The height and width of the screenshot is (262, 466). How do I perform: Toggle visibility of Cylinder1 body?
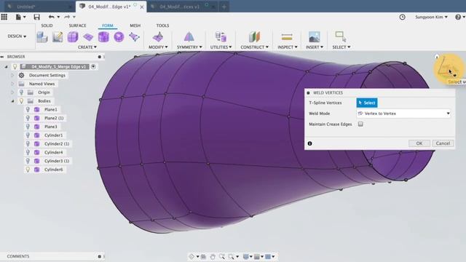[x=28, y=135]
